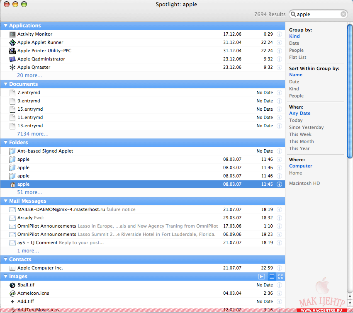Filter results to This Year

click(x=299, y=148)
